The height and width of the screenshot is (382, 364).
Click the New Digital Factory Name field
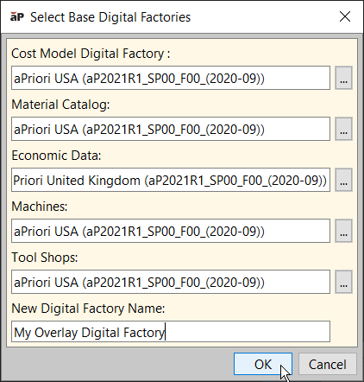[x=171, y=332]
